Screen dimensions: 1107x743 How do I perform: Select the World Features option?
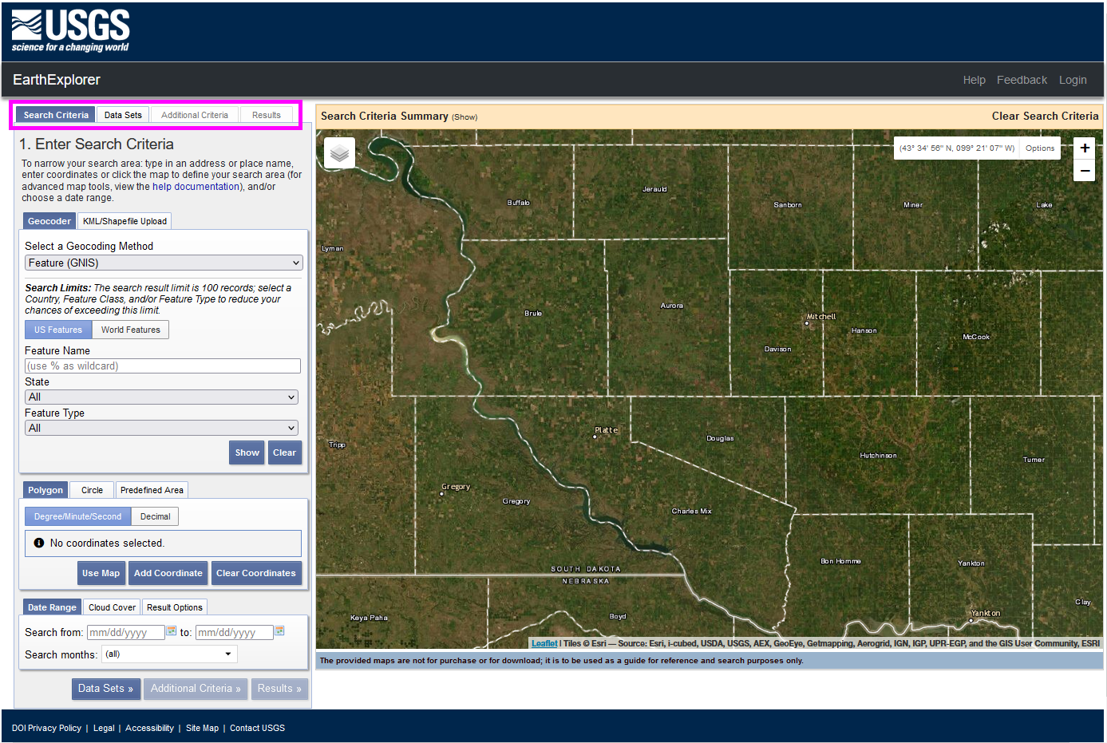(130, 329)
